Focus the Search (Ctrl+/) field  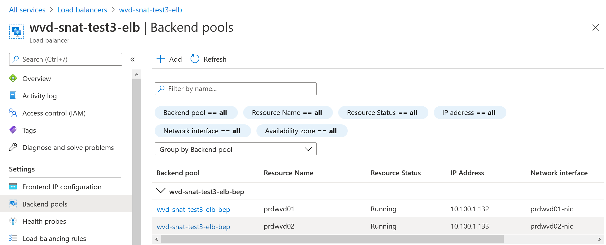(66, 59)
